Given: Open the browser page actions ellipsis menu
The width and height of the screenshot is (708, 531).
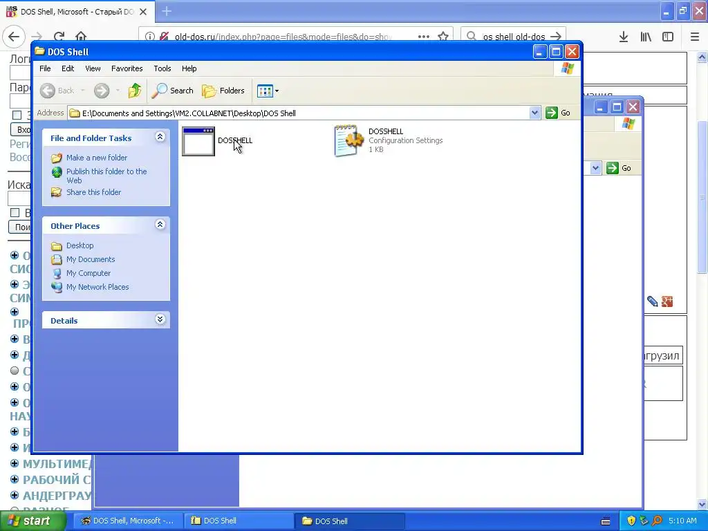Looking at the screenshot, I should pyautogui.click(x=424, y=36).
